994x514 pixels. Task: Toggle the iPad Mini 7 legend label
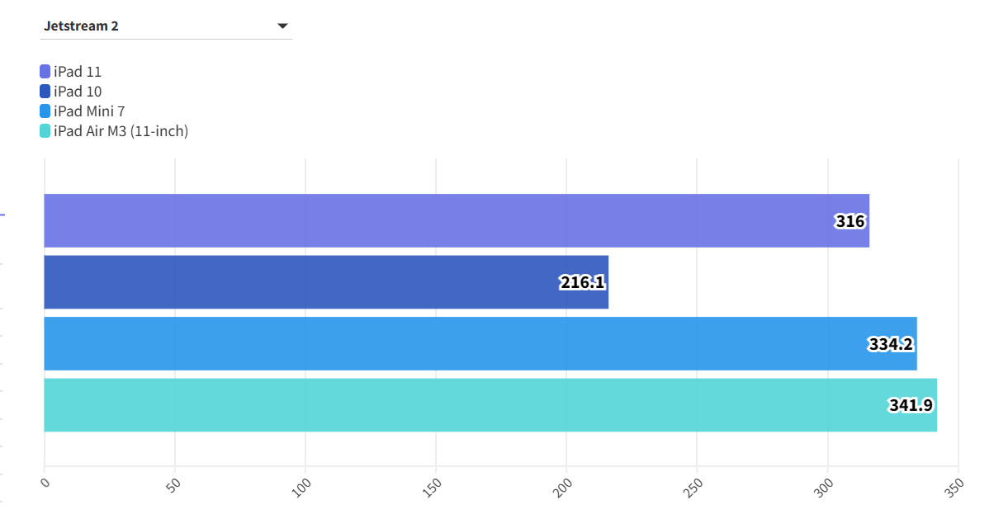[89, 111]
